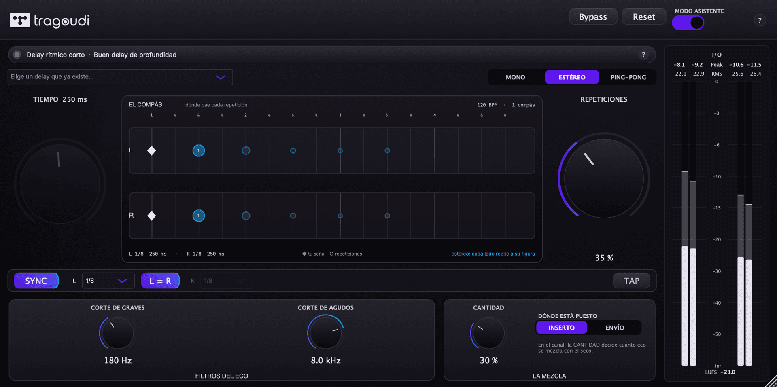Click the 'repeticiones' legend entry

(x=346, y=254)
